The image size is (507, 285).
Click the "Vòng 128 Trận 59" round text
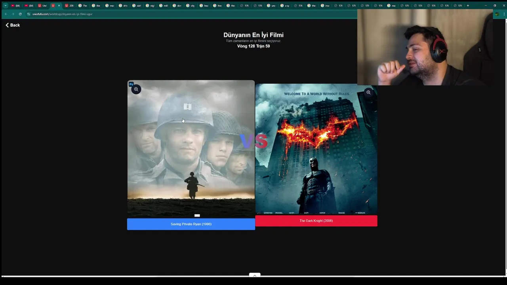coord(253,46)
